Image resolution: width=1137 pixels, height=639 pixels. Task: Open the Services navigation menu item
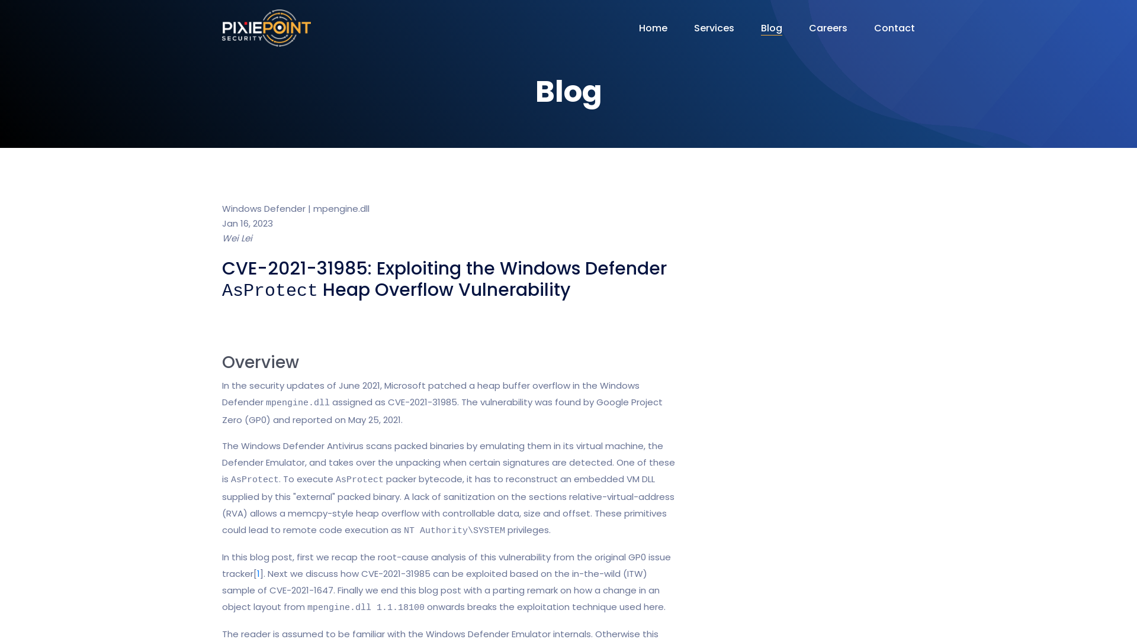point(714,28)
